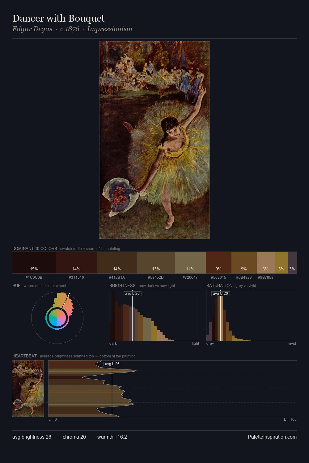Image resolution: width=309 pixels, height=463 pixels.
Task: Click the 'light' axis label under Brightness
Action: point(195,344)
